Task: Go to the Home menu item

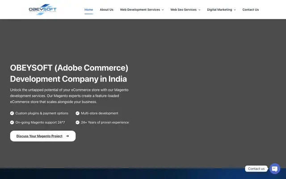Action: tap(88, 10)
